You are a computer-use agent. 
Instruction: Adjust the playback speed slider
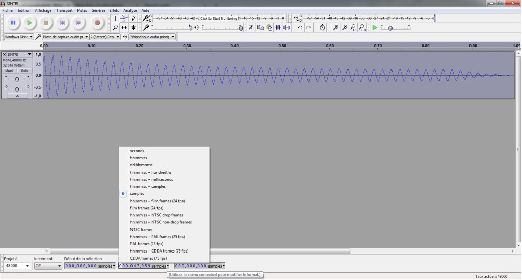coord(390,29)
